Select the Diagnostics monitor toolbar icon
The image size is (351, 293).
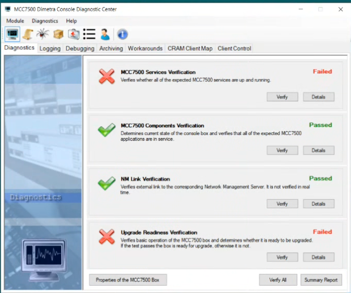coord(13,34)
